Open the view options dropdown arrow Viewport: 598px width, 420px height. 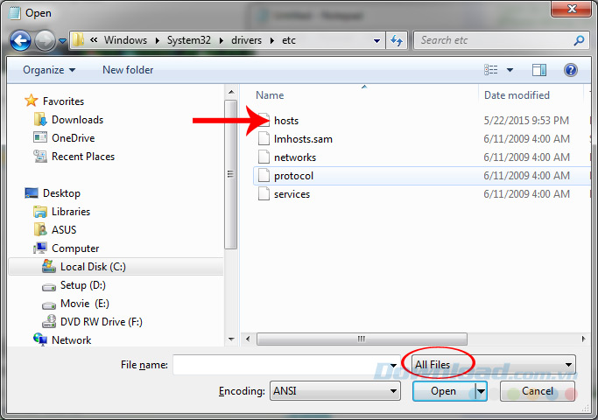tap(510, 70)
